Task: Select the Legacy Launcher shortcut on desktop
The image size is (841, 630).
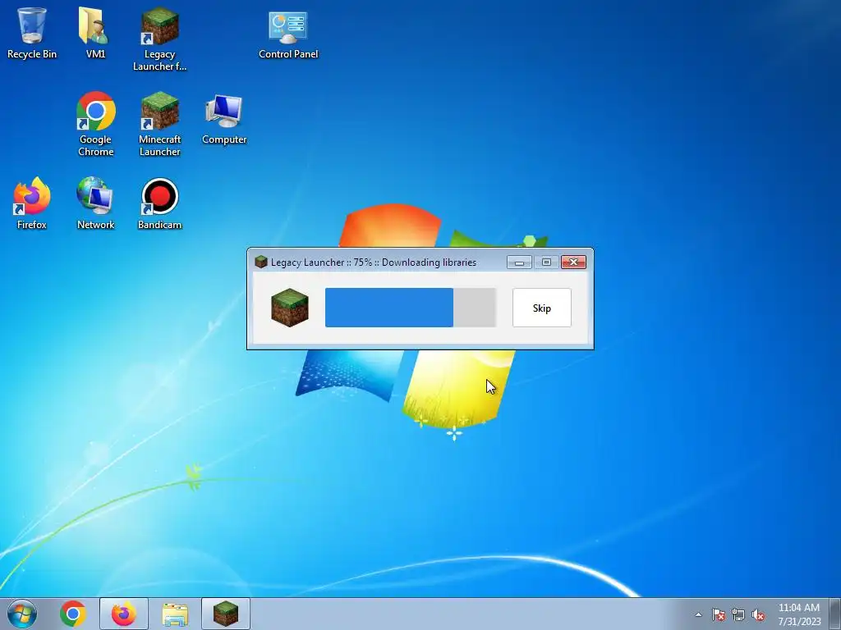Action: pos(160,39)
